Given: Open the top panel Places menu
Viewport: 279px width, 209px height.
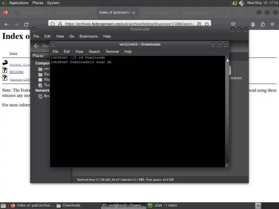Looking at the screenshot, I should (38, 3).
